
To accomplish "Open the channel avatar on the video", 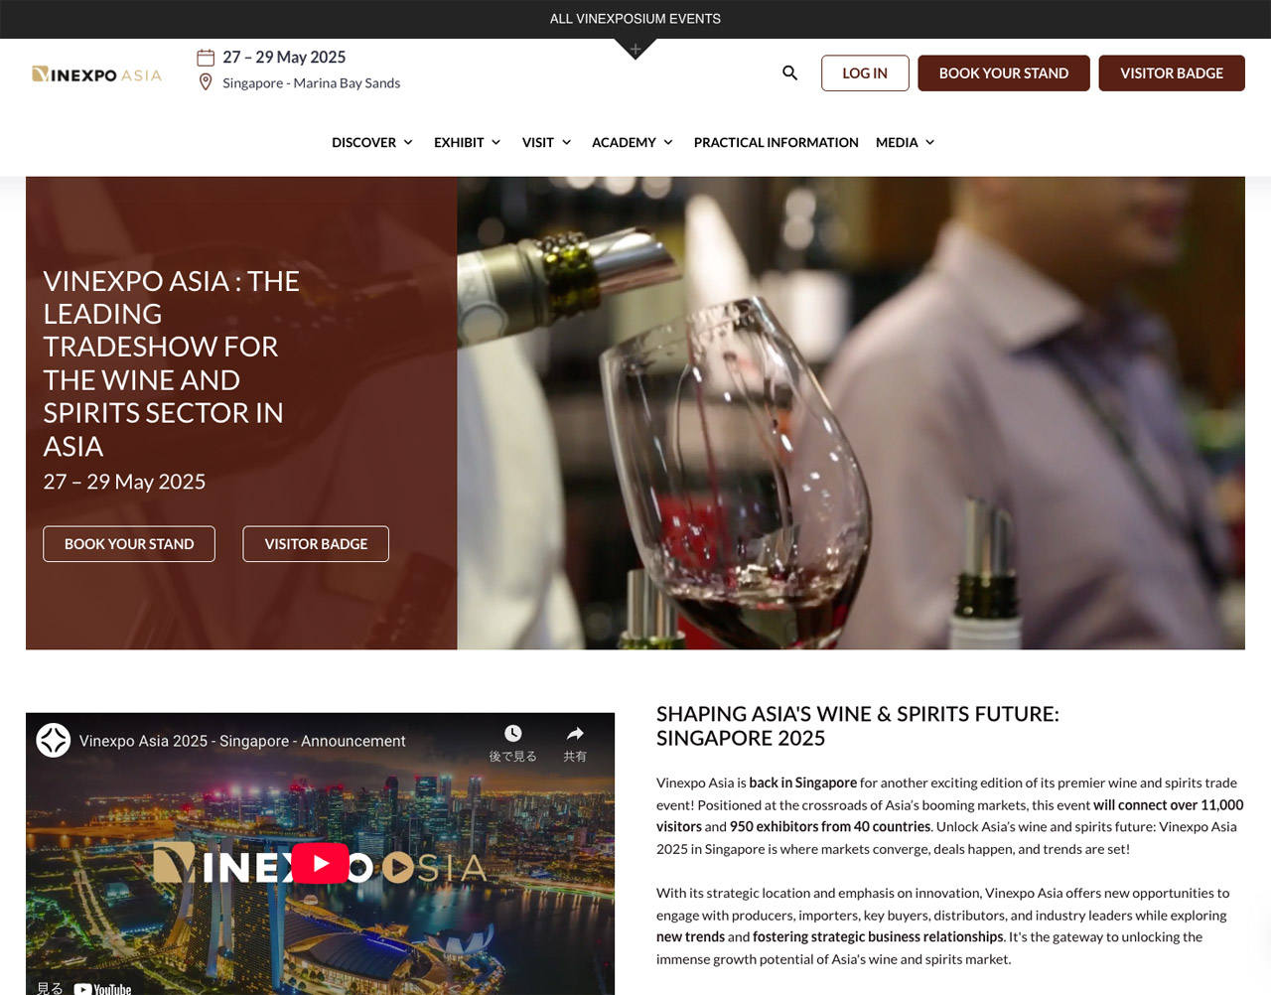I will point(54,741).
